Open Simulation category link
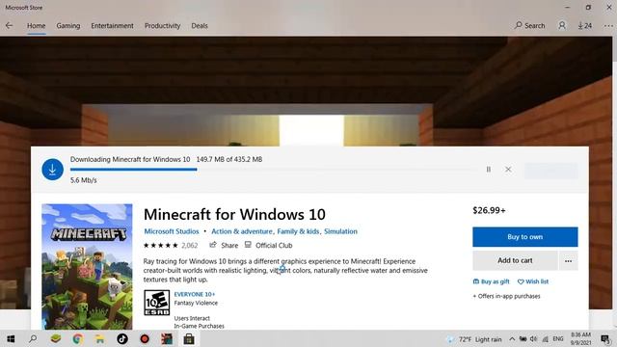 pos(340,231)
